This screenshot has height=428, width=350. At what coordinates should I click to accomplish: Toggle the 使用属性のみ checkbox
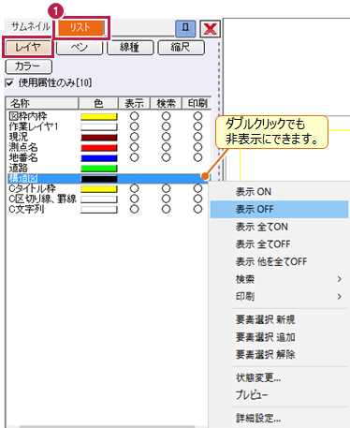[9, 83]
